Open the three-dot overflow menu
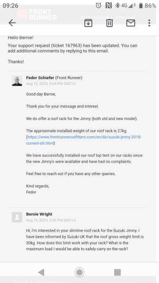Screen dimensions: 159x283 tap(149, 23)
